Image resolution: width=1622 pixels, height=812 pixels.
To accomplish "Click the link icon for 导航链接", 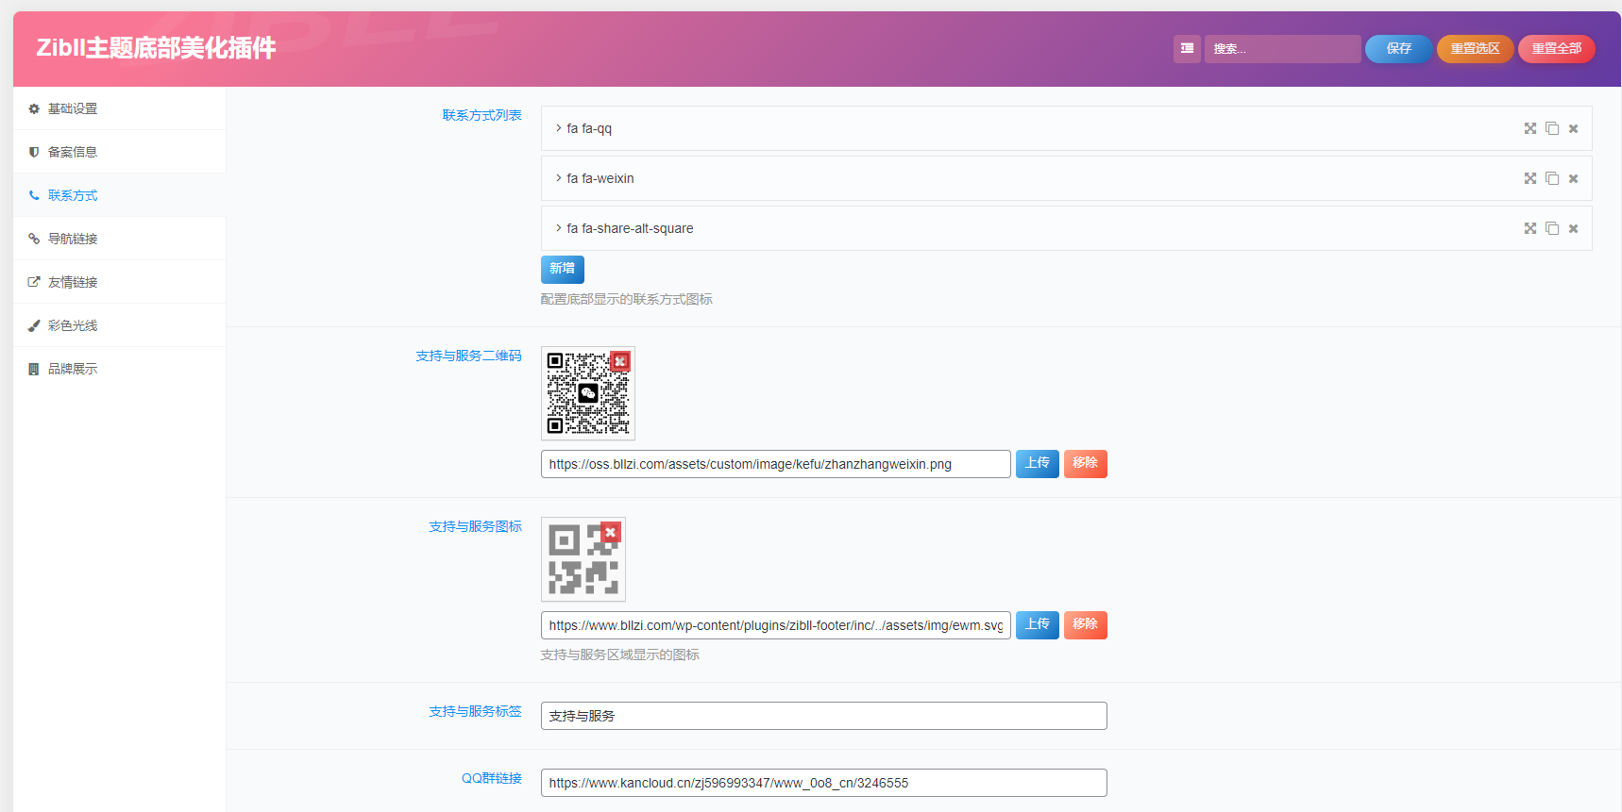I will [x=34, y=239].
